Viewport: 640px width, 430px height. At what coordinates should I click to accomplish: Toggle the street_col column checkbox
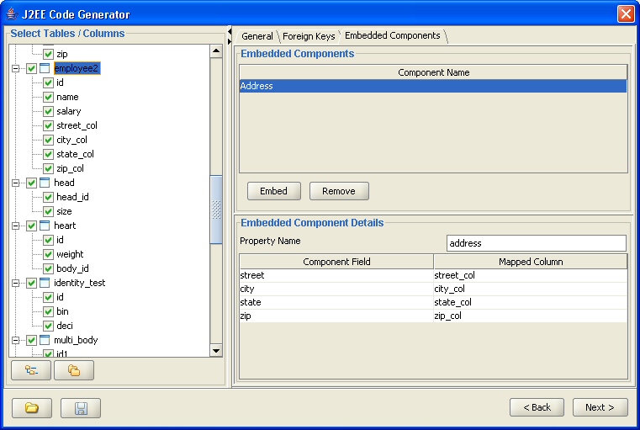(x=48, y=125)
